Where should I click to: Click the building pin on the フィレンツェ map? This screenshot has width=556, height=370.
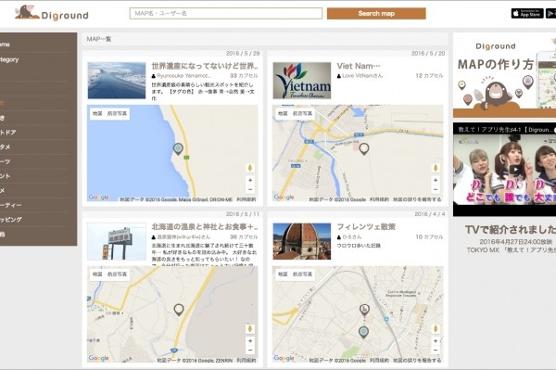click(x=364, y=310)
